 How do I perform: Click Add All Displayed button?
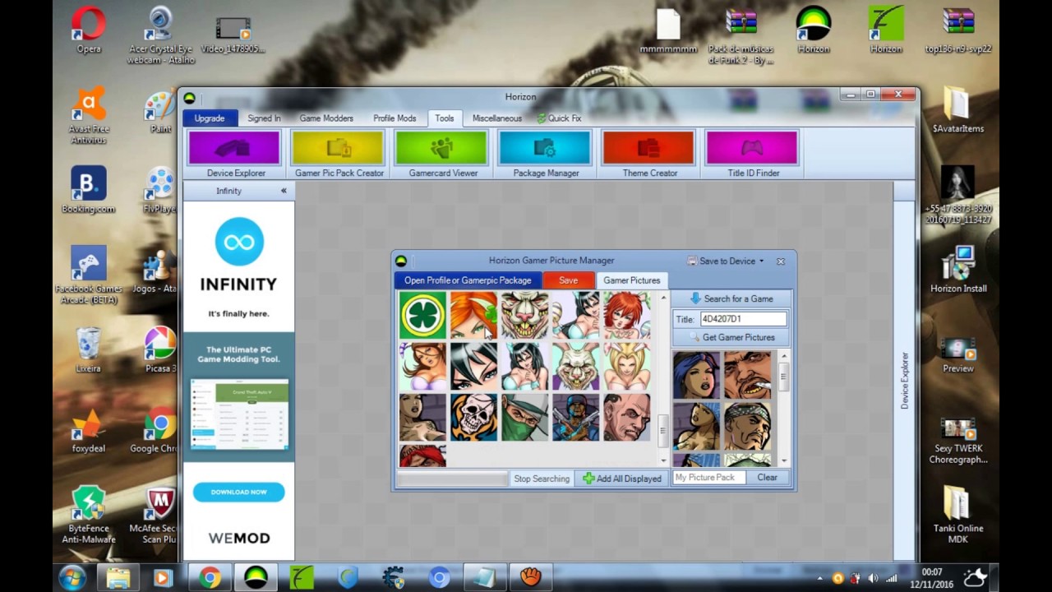(622, 479)
